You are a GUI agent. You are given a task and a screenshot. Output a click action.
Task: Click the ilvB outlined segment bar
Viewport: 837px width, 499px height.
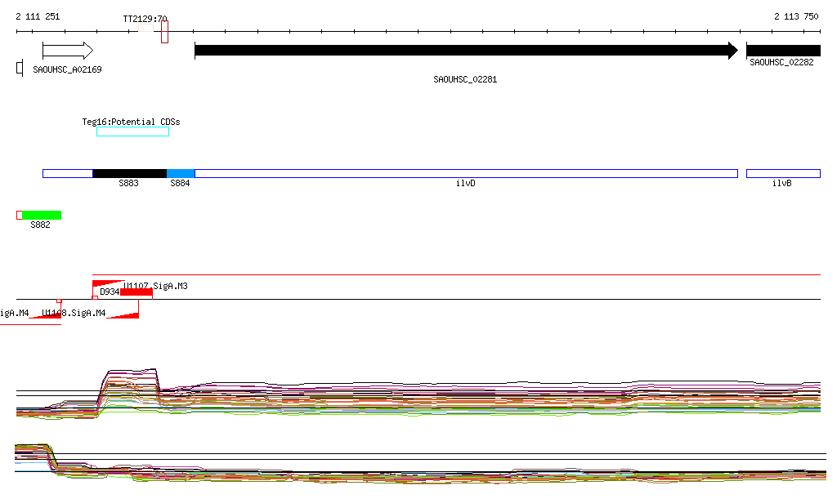point(783,173)
